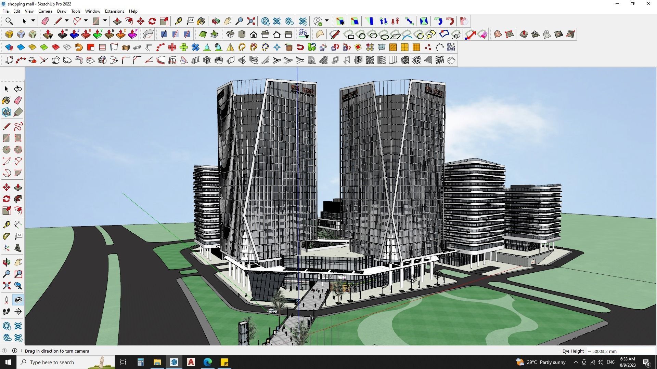This screenshot has height=369, width=657.
Task: Pick the 3D Text tool
Action: point(18,248)
